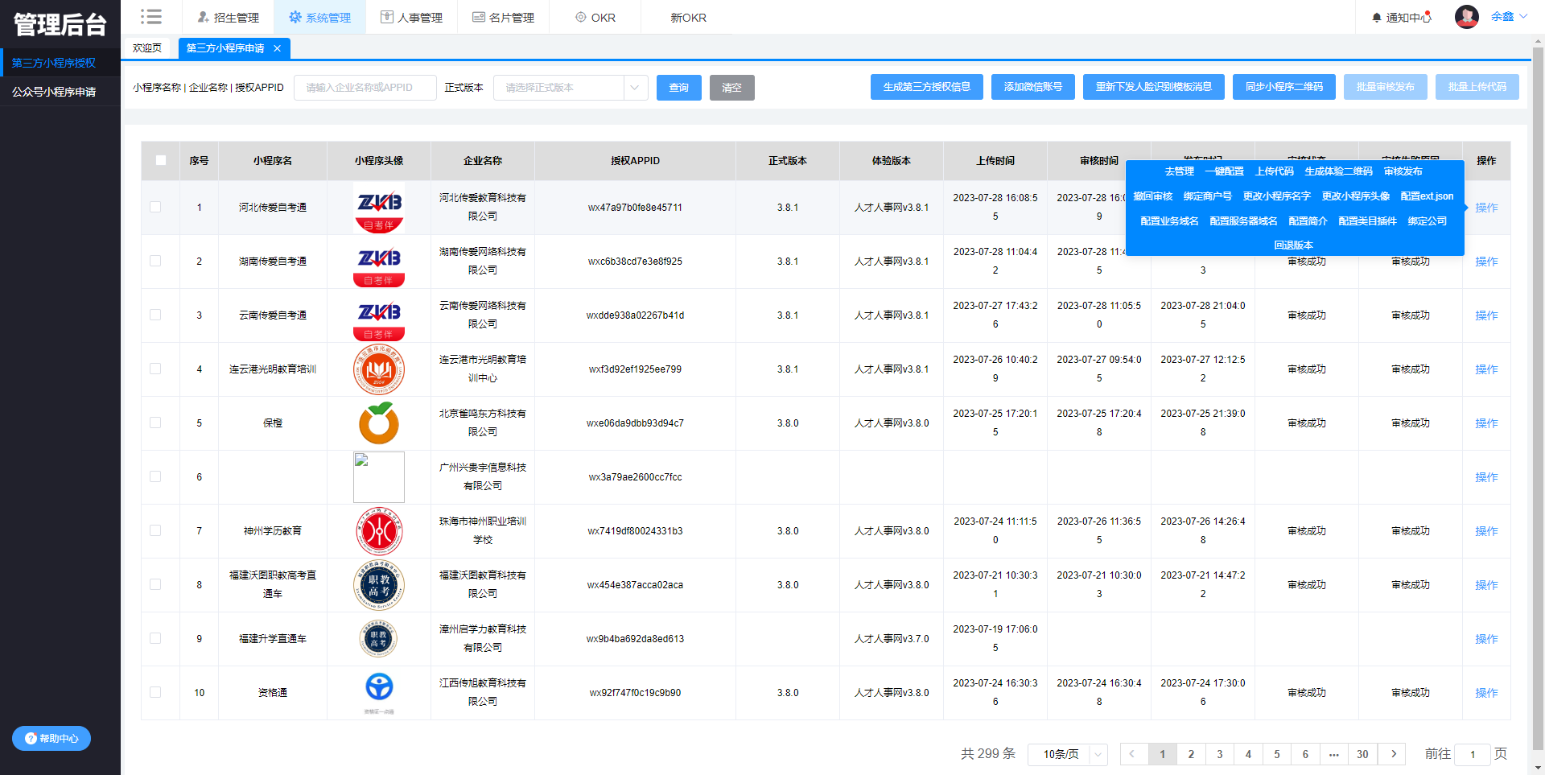
Task: Go to next page arrow
Action: 1392,754
